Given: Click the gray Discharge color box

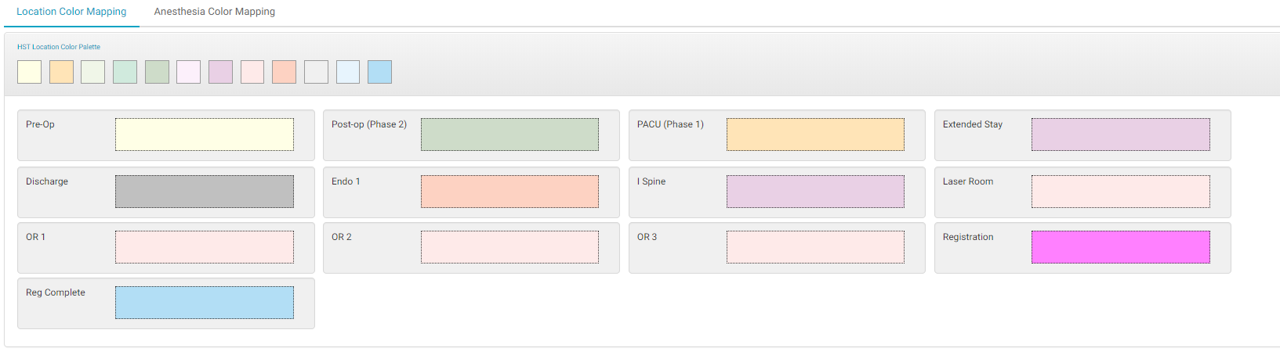Looking at the screenshot, I should click(205, 192).
